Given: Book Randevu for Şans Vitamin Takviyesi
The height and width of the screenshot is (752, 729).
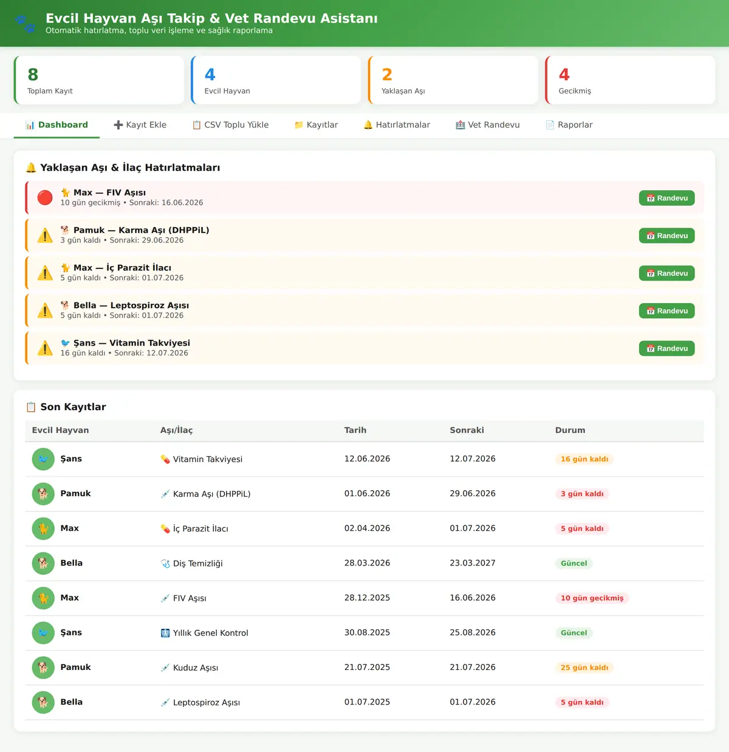Looking at the screenshot, I should 666,349.
